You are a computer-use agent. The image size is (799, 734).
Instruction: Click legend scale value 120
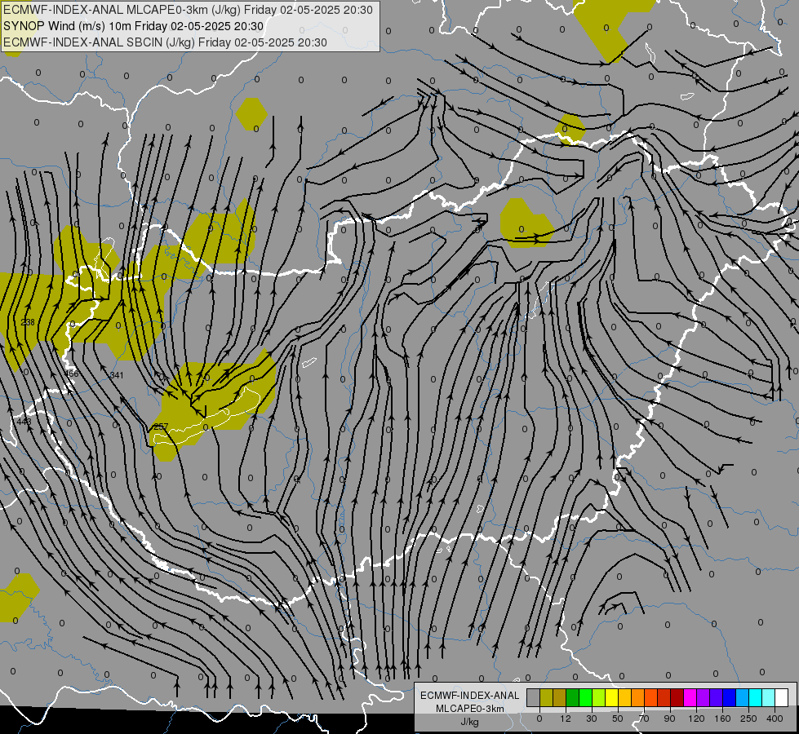click(x=696, y=719)
